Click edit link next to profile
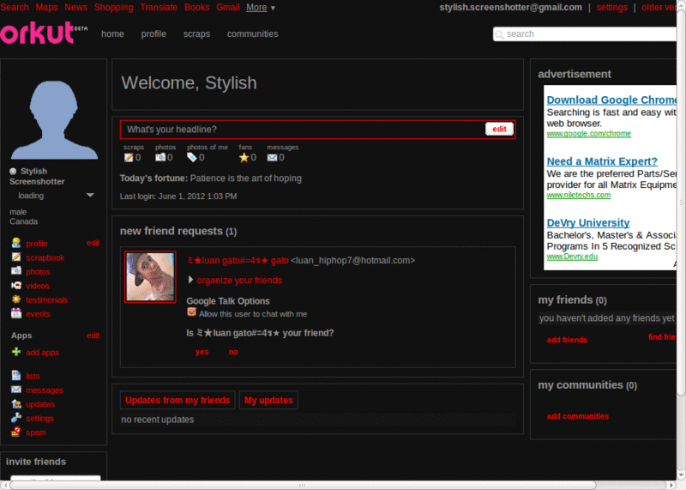Screen dimensions: 686x490 (93, 243)
